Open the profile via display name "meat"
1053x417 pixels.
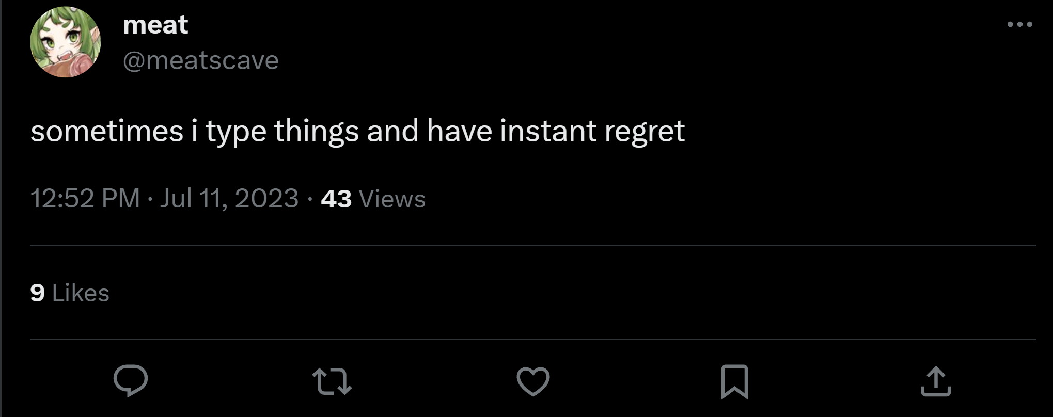pos(155,25)
